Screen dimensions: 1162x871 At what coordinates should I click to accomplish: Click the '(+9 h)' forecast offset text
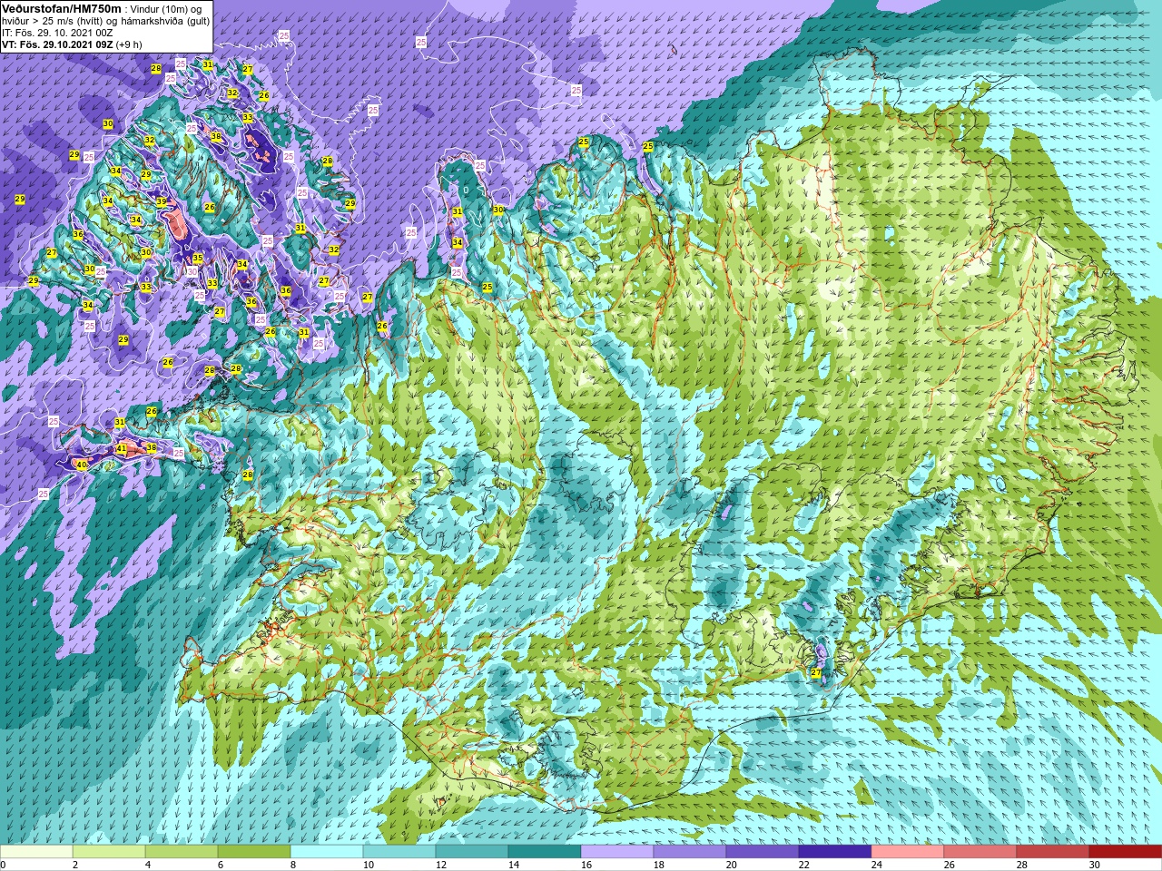pyautogui.click(x=129, y=44)
